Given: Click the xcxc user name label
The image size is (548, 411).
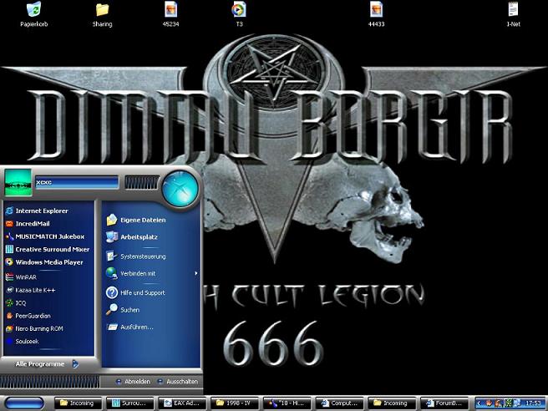Looking at the screenshot, I should click(43, 182).
